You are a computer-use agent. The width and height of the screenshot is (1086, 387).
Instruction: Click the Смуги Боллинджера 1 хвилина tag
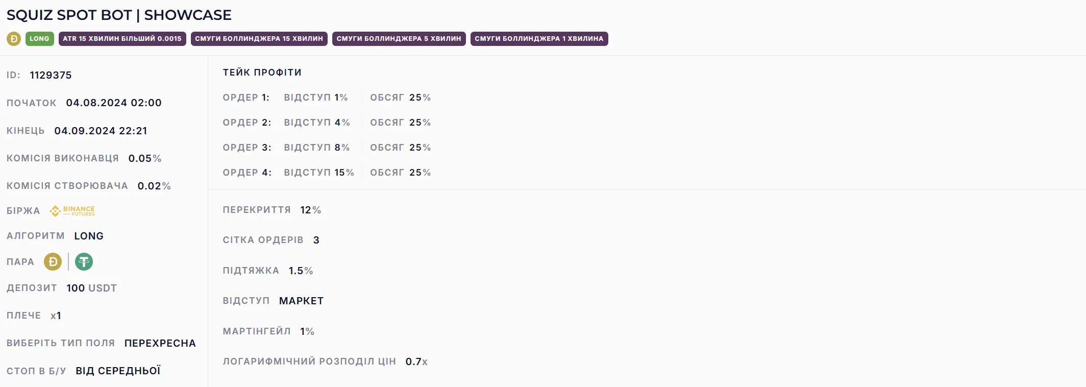click(539, 39)
